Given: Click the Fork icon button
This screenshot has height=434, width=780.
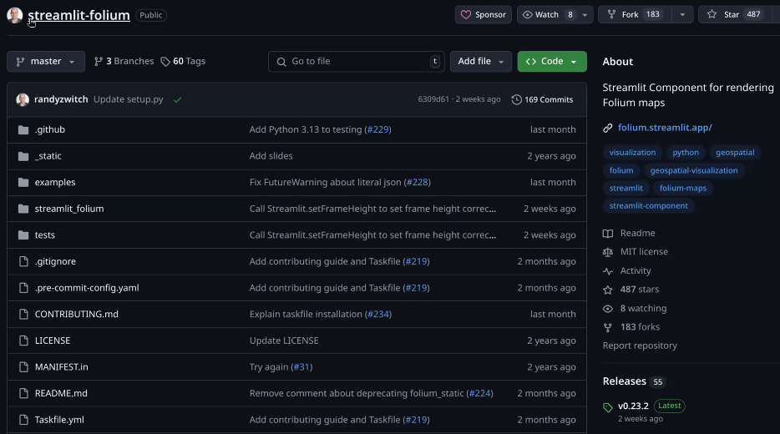Looking at the screenshot, I should 612,14.
